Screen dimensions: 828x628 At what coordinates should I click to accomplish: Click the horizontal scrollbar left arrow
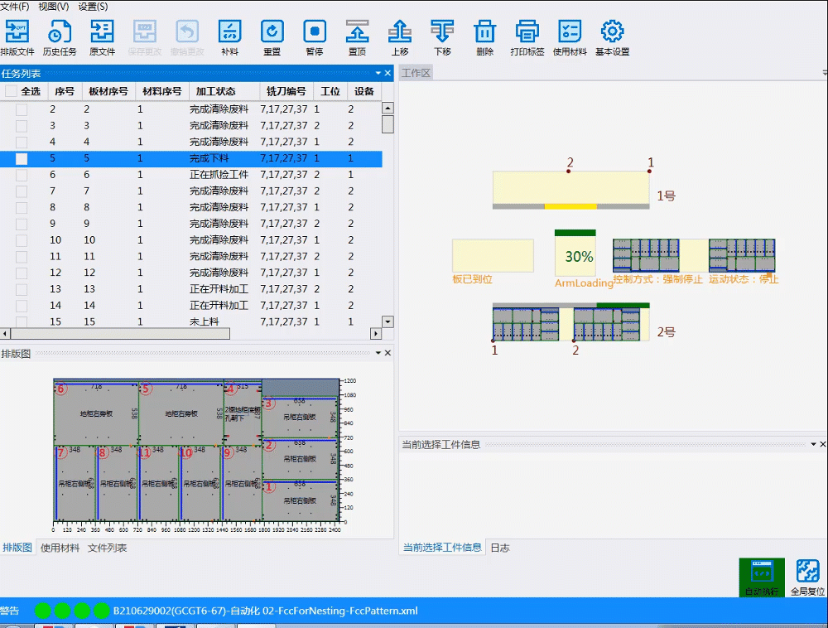coord(5,333)
